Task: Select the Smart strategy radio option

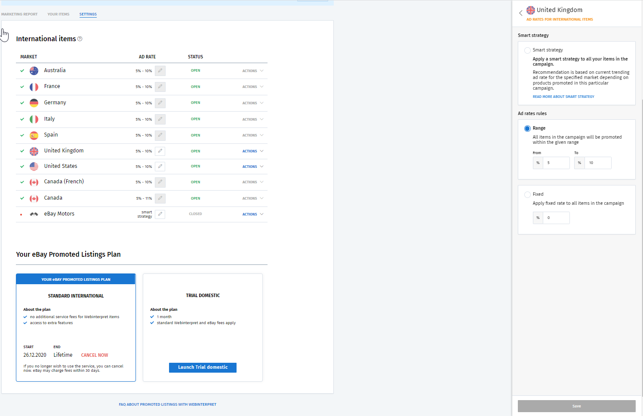Action: click(x=527, y=50)
